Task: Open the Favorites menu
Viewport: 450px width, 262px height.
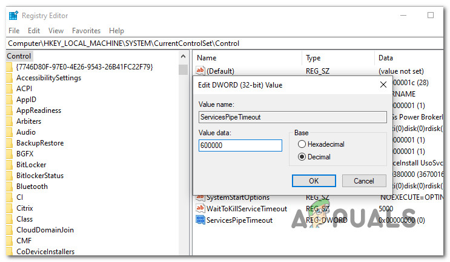Action: tap(86, 31)
